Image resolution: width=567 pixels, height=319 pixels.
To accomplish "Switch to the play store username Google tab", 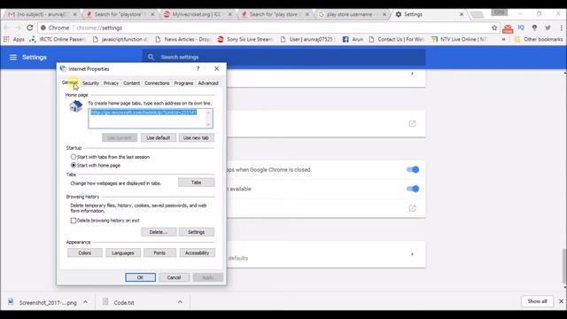I will click(352, 14).
